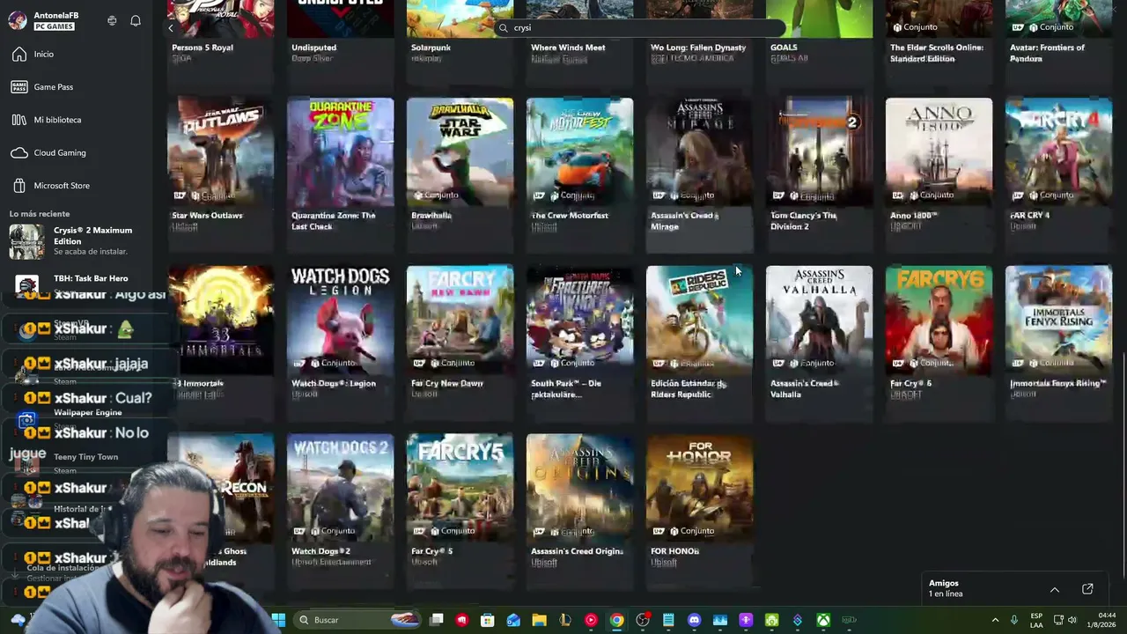Open the AntonelaFB profile avatar
This screenshot has width=1127, height=634.
[18, 20]
